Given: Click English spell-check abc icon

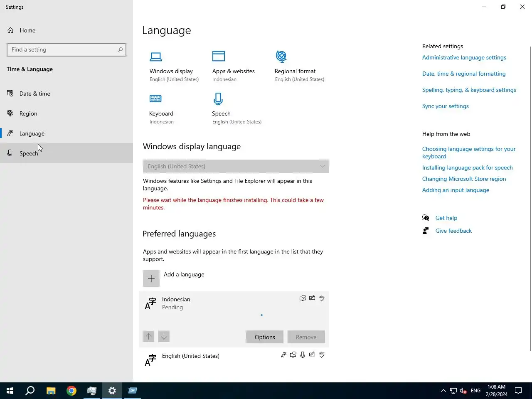Looking at the screenshot, I should tap(322, 355).
